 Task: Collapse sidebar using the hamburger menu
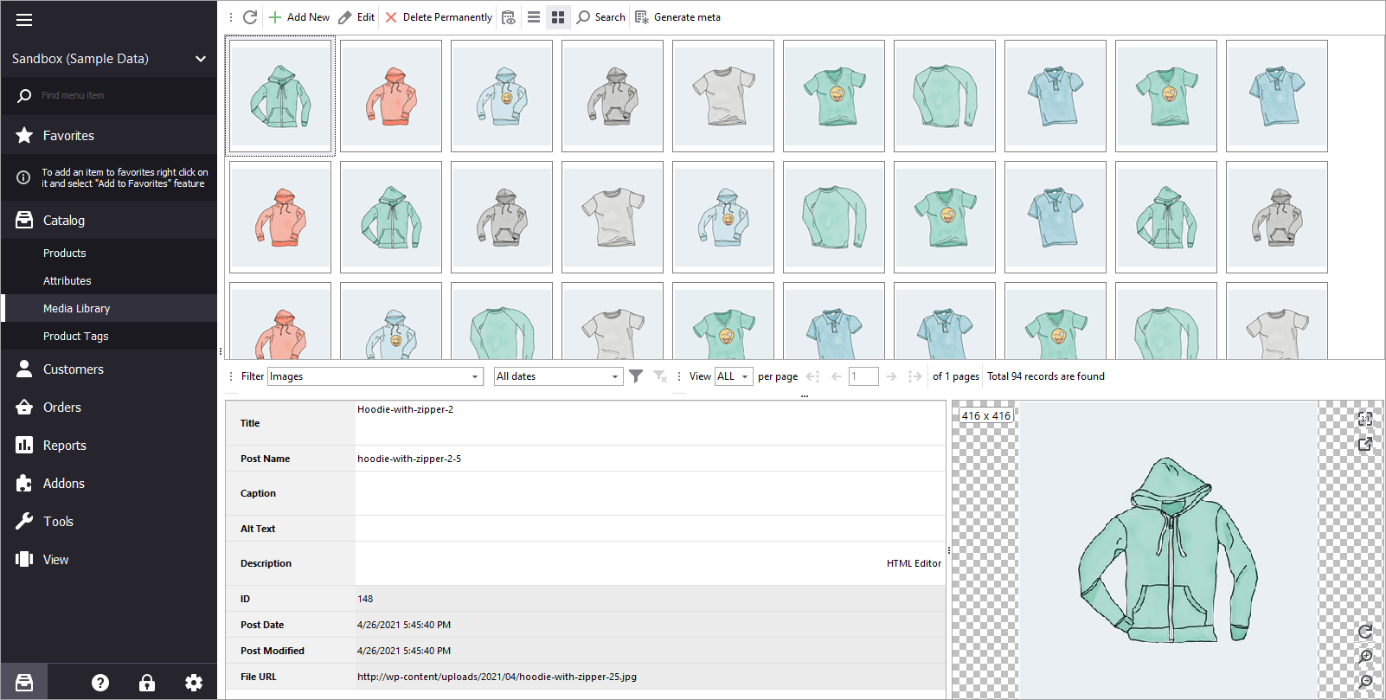point(24,20)
